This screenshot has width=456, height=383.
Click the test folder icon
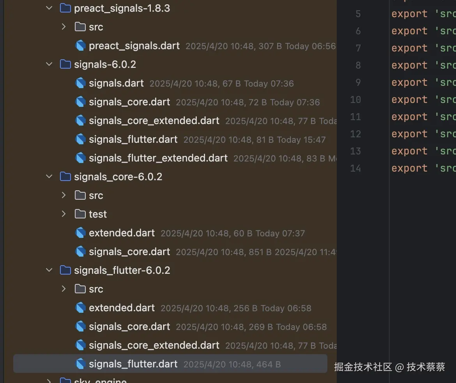[80, 214]
